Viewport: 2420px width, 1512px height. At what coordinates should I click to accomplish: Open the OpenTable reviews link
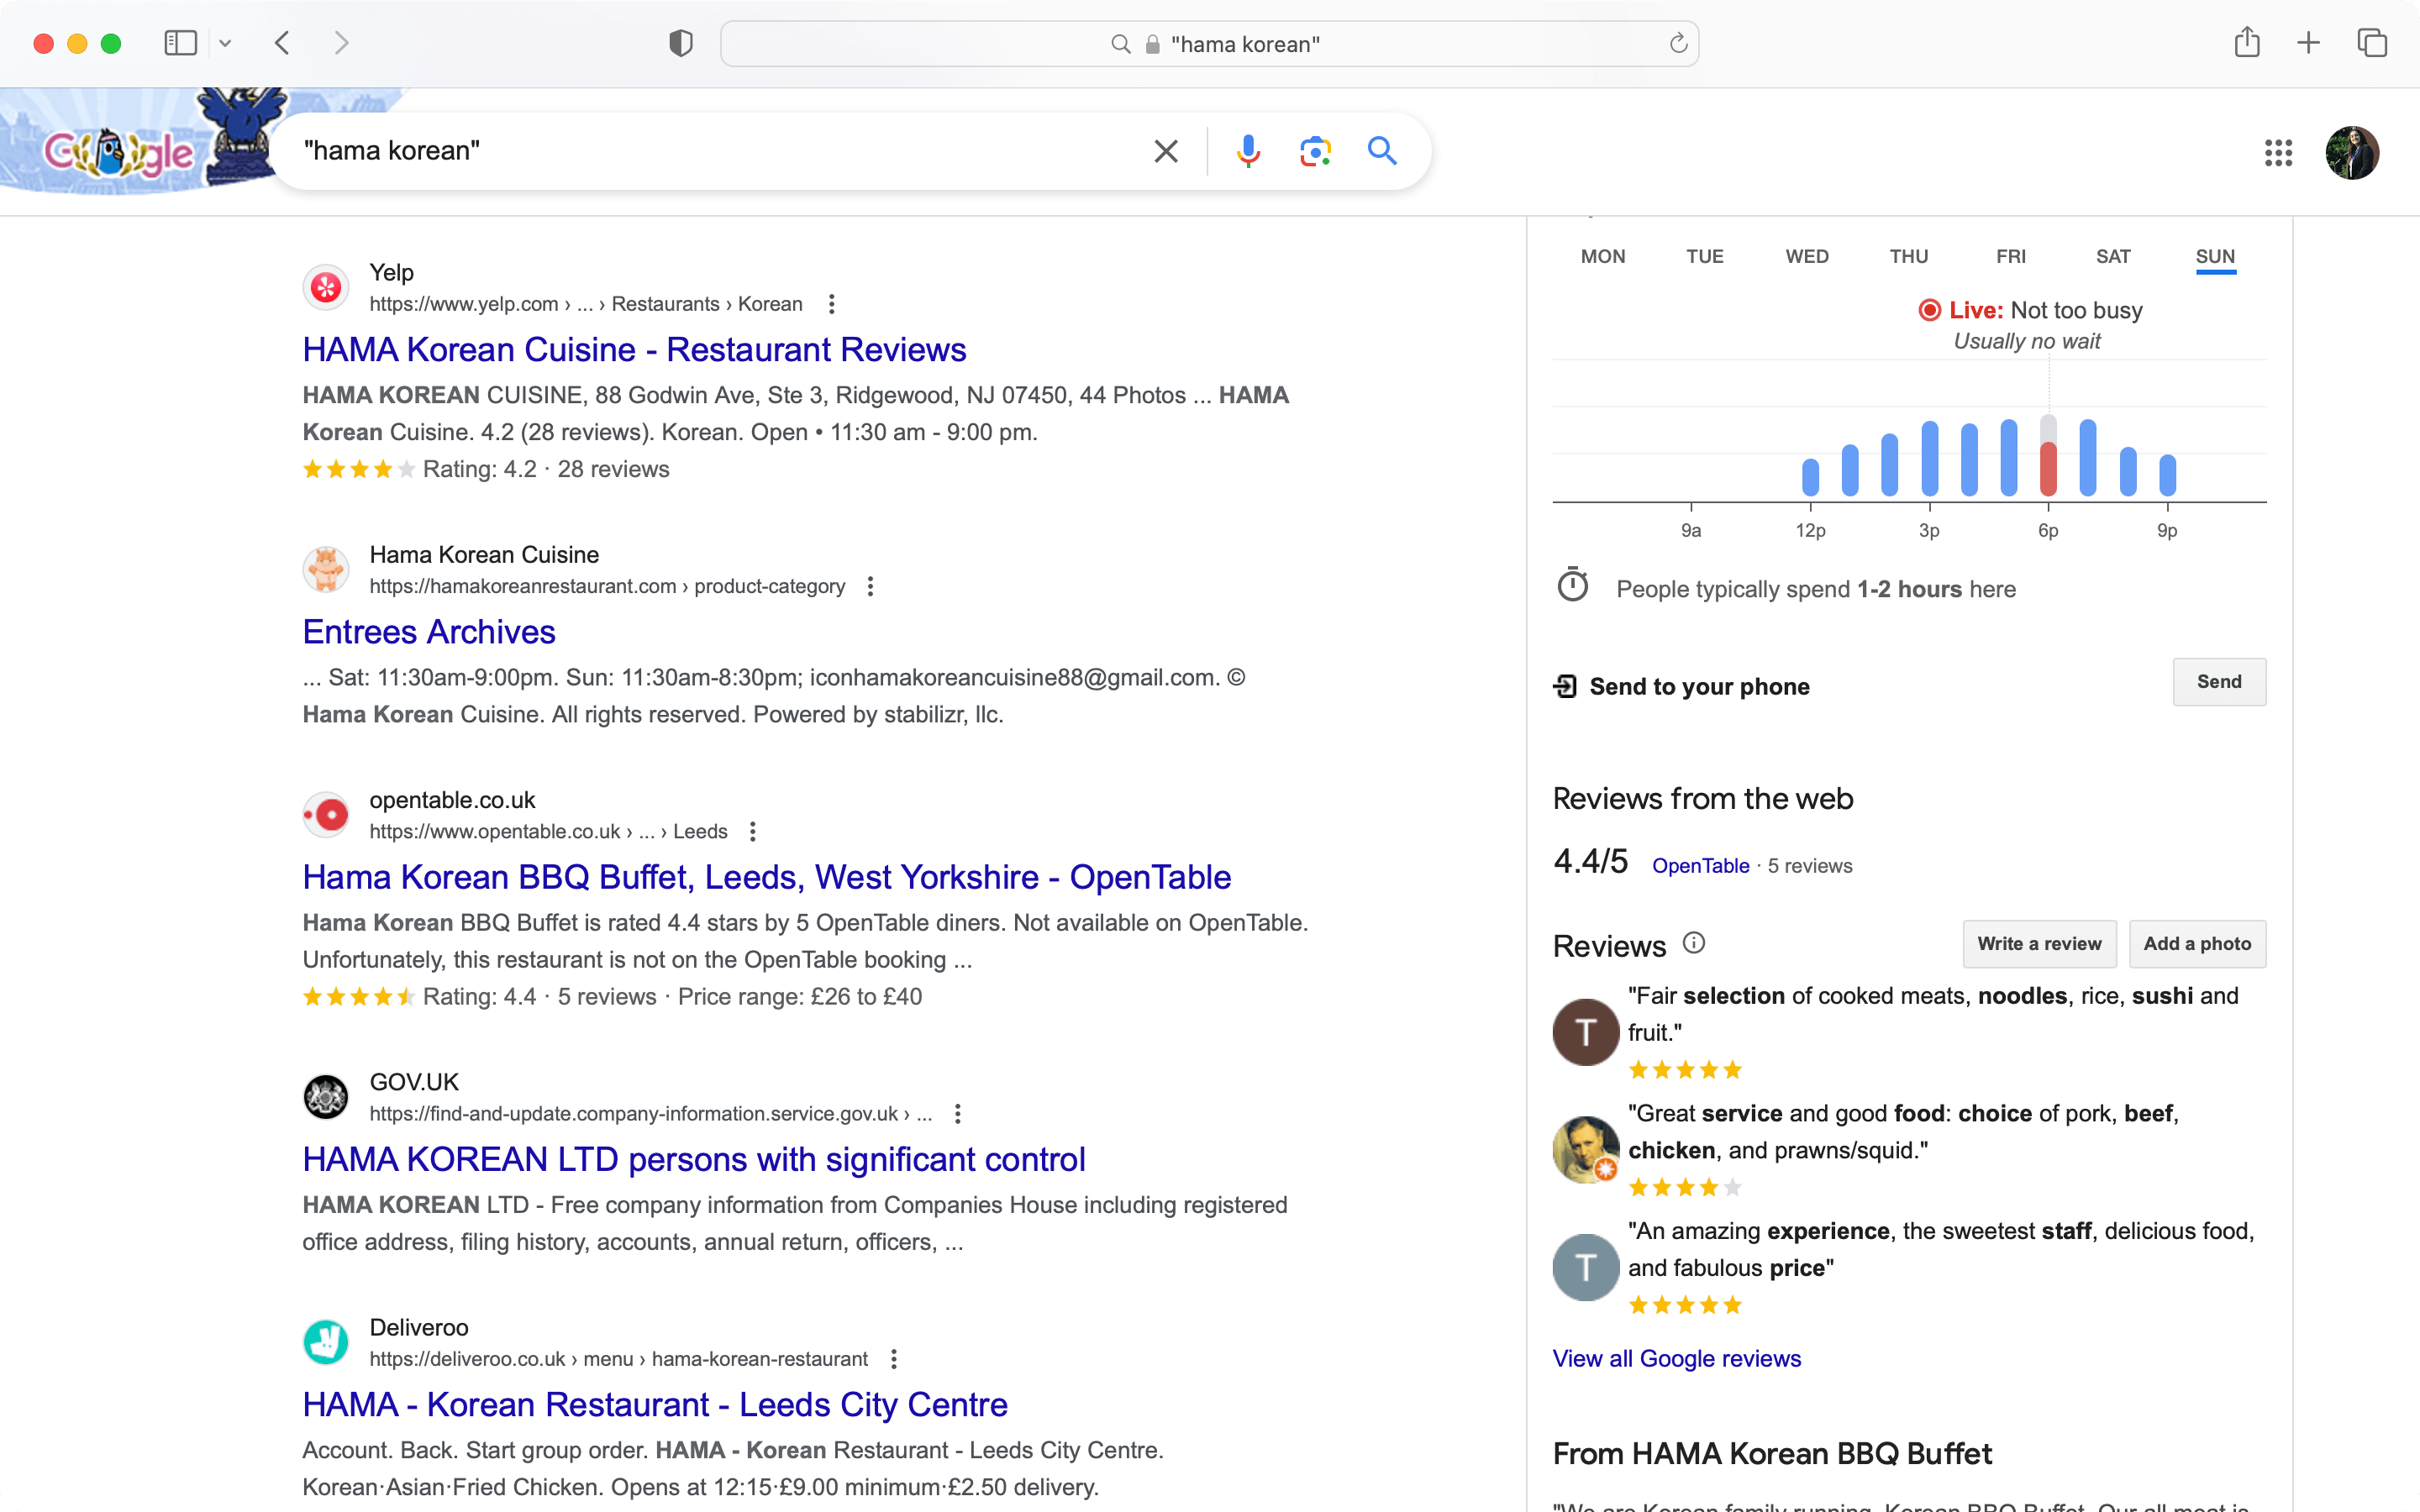(1700, 866)
